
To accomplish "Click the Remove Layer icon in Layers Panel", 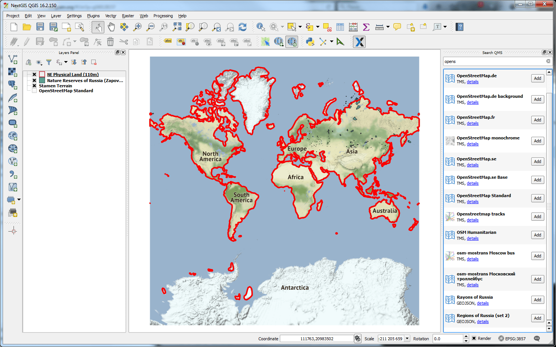I will coord(93,62).
